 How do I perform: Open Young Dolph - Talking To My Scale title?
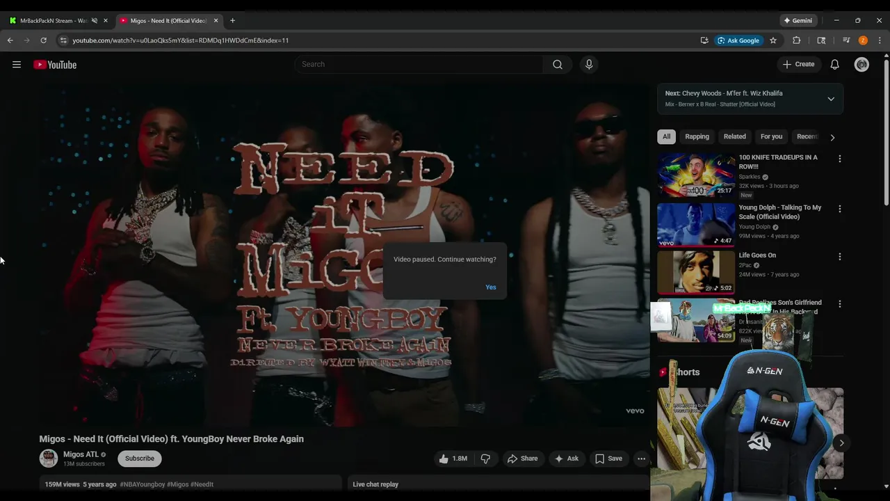point(780,212)
